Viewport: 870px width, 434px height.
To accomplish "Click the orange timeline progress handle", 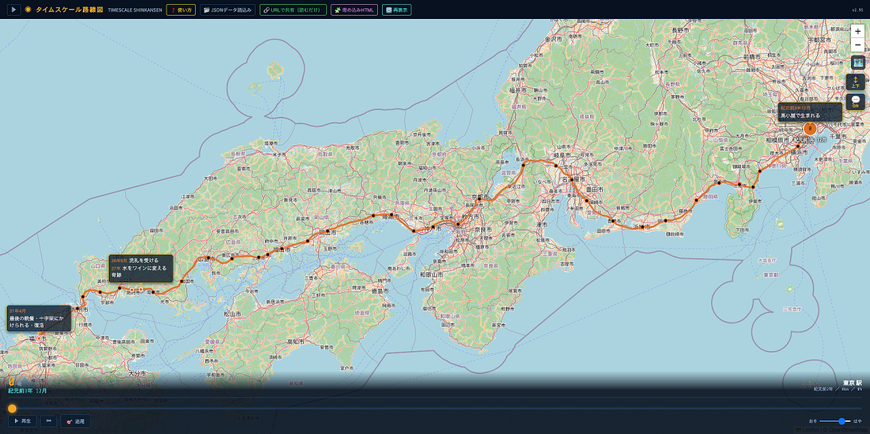I will pyautogui.click(x=12, y=408).
